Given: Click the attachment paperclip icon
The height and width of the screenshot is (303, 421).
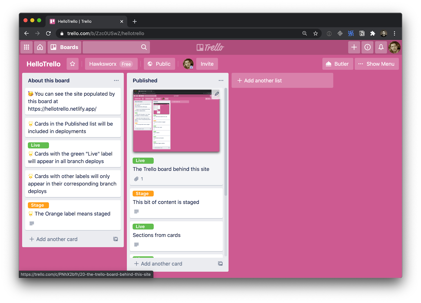Looking at the screenshot, I should pyautogui.click(x=136, y=179).
